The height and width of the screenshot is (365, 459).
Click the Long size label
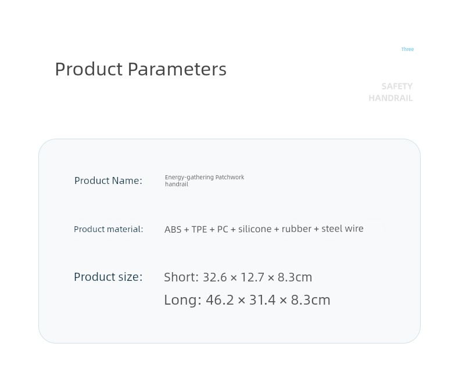click(x=182, y=300)
